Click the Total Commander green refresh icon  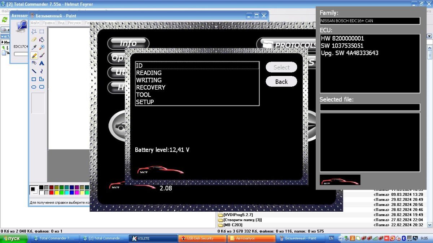pos(5,19)
